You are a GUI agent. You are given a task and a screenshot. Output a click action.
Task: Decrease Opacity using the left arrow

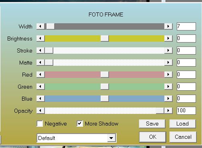click(x=40, y=111)
